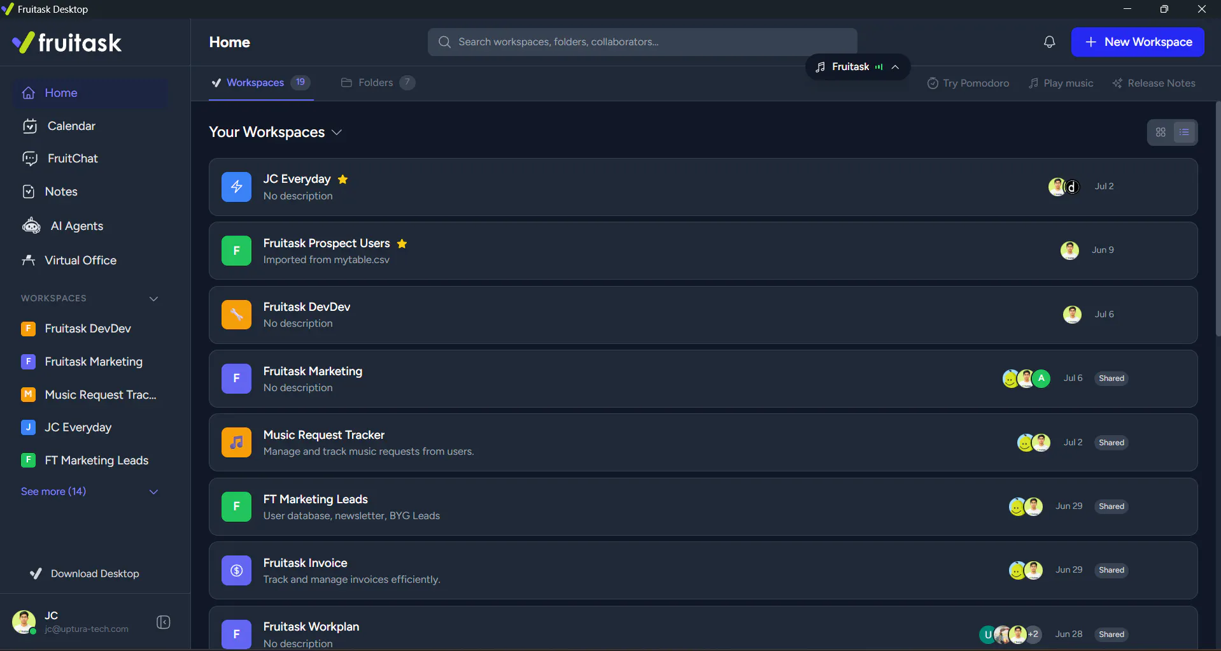The image size is (1221, 651).
Task: Collapse the WORKSPACES sidebar section
Action: pyautogui.click(x=153, y=299)
